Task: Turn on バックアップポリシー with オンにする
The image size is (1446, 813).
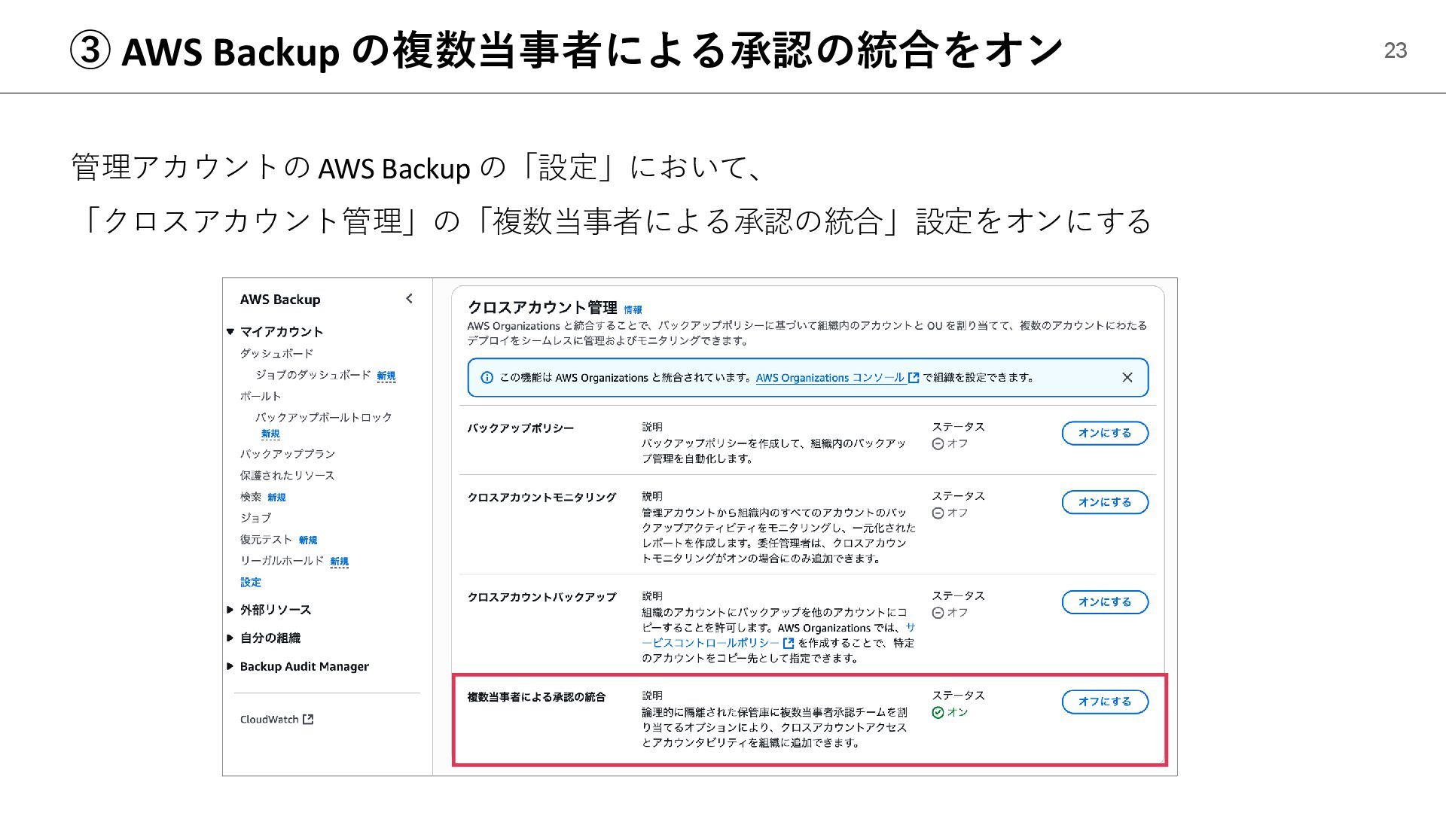Action: coord(1105,433)
